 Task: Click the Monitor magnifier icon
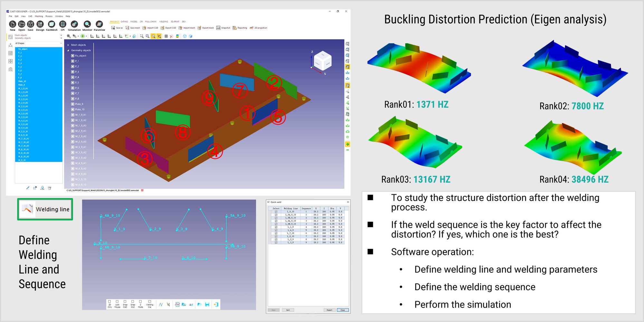(x=87, y=24)
